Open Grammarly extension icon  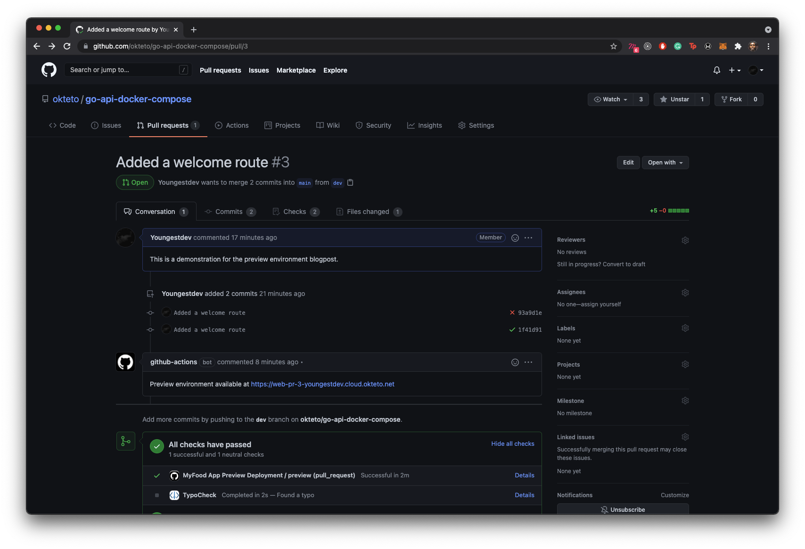(x=678, y=46)
